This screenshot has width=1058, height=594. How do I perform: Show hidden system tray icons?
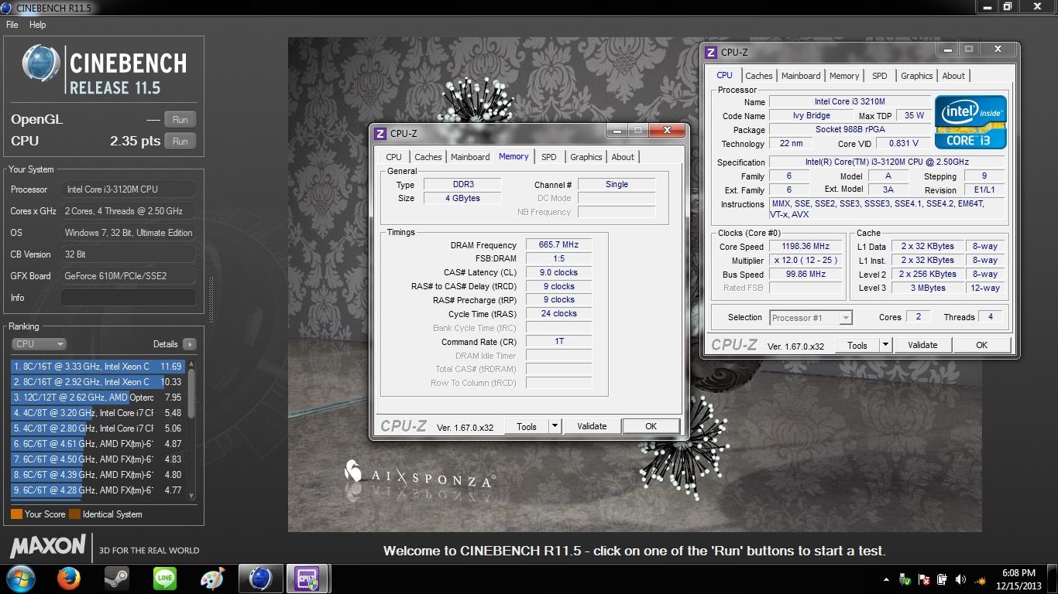886,579
